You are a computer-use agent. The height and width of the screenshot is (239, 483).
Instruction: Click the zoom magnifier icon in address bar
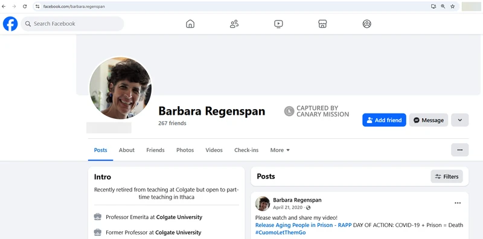443,6
